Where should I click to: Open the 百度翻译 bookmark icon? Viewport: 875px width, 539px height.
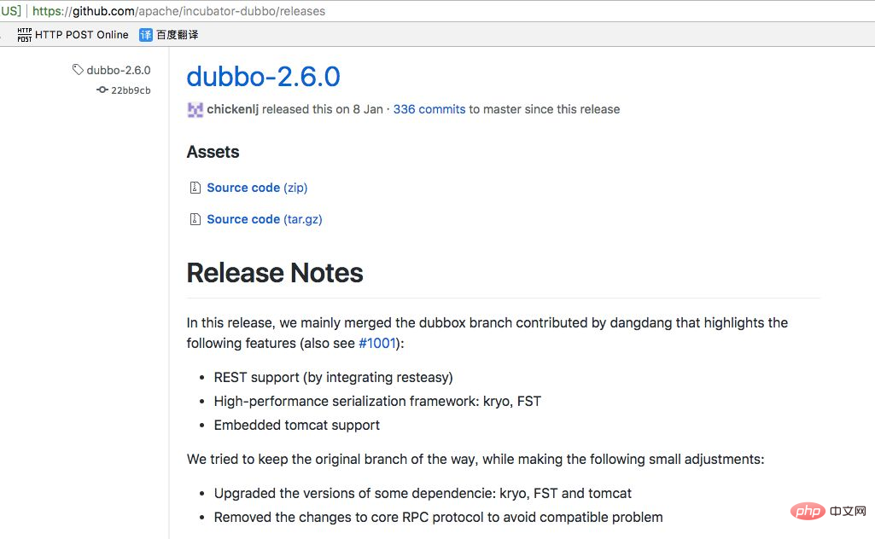[146, 35]
